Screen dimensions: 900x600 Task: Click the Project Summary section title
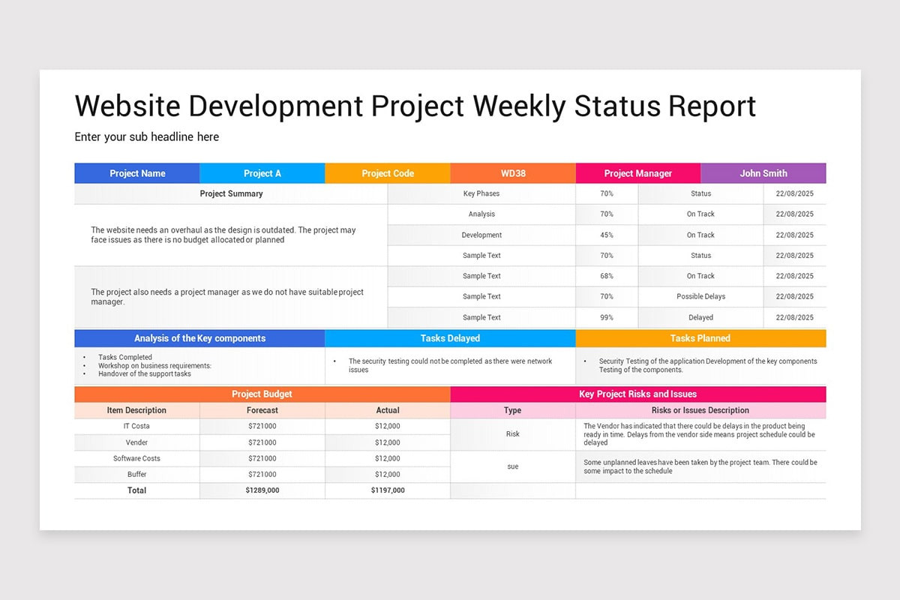click(x=231, y=193)
